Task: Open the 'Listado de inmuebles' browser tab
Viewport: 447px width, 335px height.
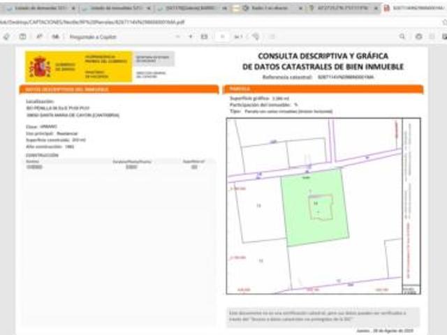Action: [117, 8]
